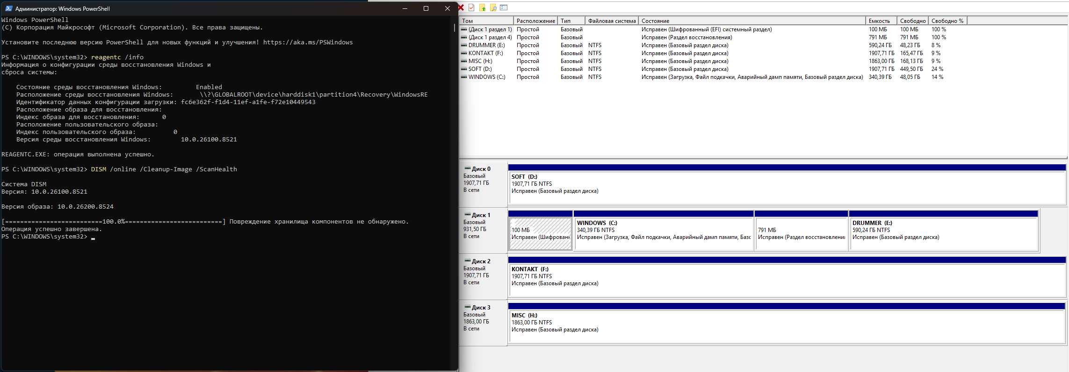Click the 100.0% DISM progress bar text
1069x372 pixels.
point(114,222)
